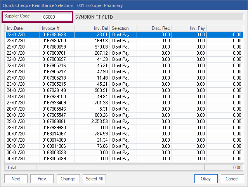Screen dimensions: 248x187
Task: Click the Supplier Code input field
Action: pyautogui.click(x=57, y=17)
